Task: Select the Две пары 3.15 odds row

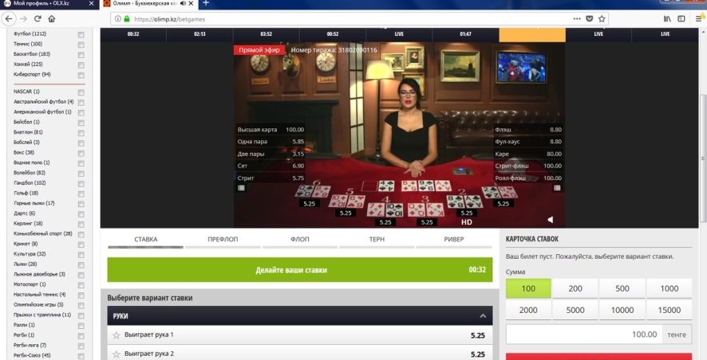Action: click(271, 154)
